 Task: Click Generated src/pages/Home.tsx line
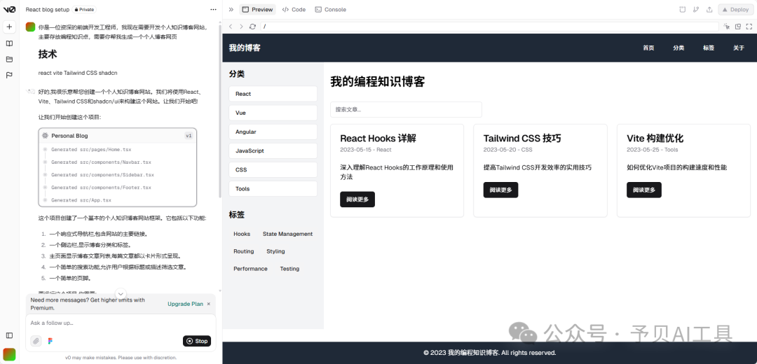[91, 150]
